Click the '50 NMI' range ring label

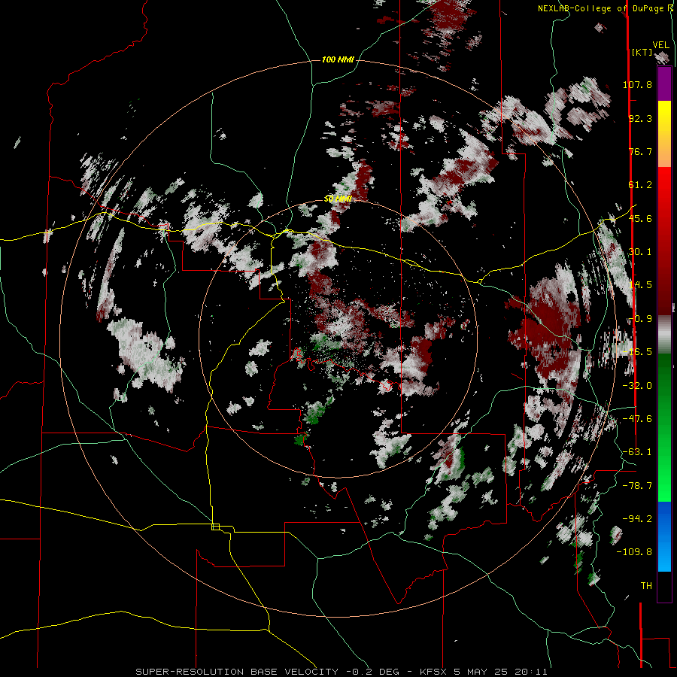pyautogui.click(x=338, y=199)
